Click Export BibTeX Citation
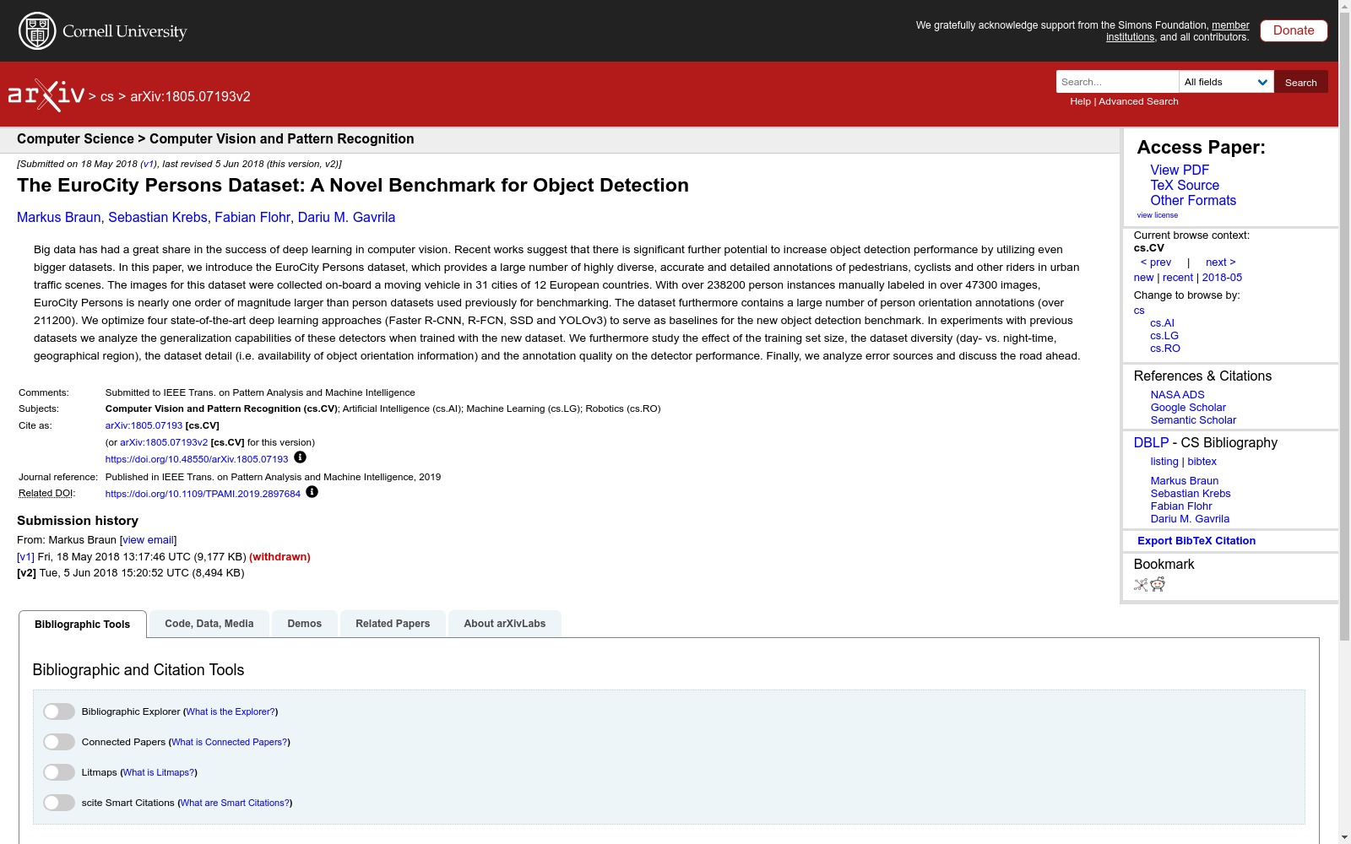The image size is (1351, 844). (x=1196, y=541)
